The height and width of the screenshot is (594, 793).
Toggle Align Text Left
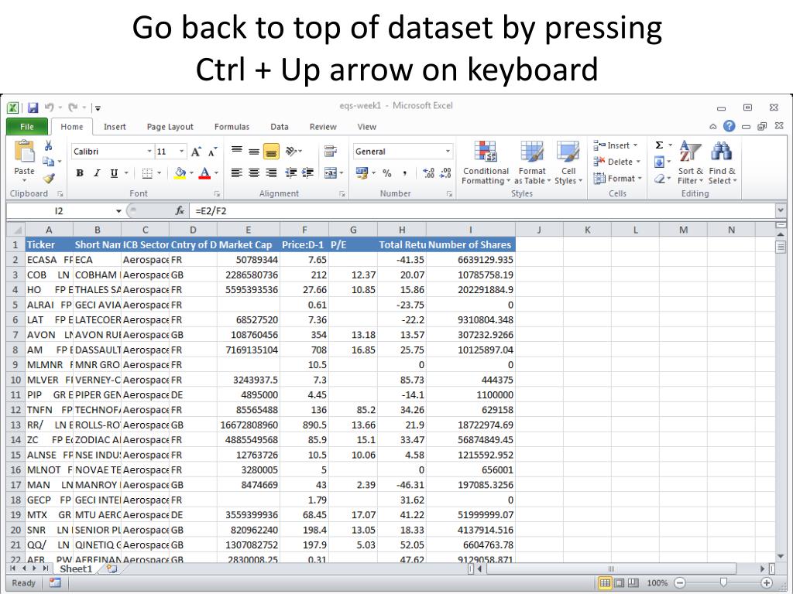236,173
